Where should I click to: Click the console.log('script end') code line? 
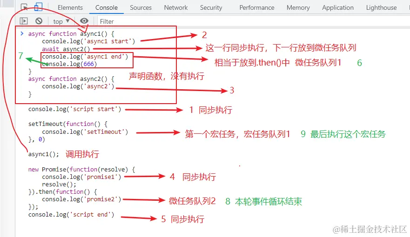click(71, 214)
